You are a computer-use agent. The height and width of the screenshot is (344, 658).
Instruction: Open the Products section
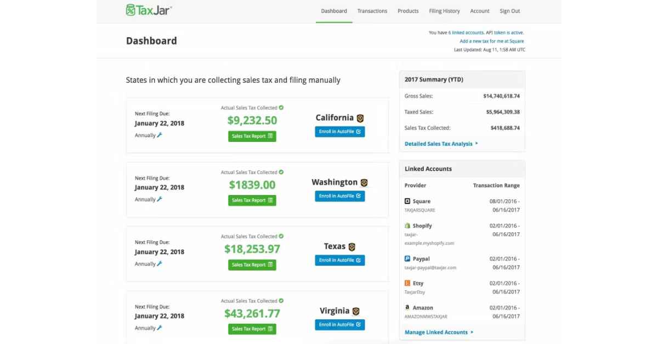[408, 10]
